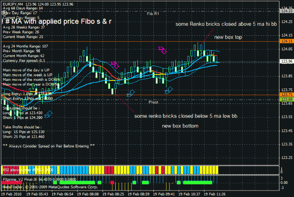Image resolution: width=294 pixels, height=197 pixels.
Task: Select 'Short: 1 Pips at 124.200' stop loss
Action: click(x=23, y=118)
